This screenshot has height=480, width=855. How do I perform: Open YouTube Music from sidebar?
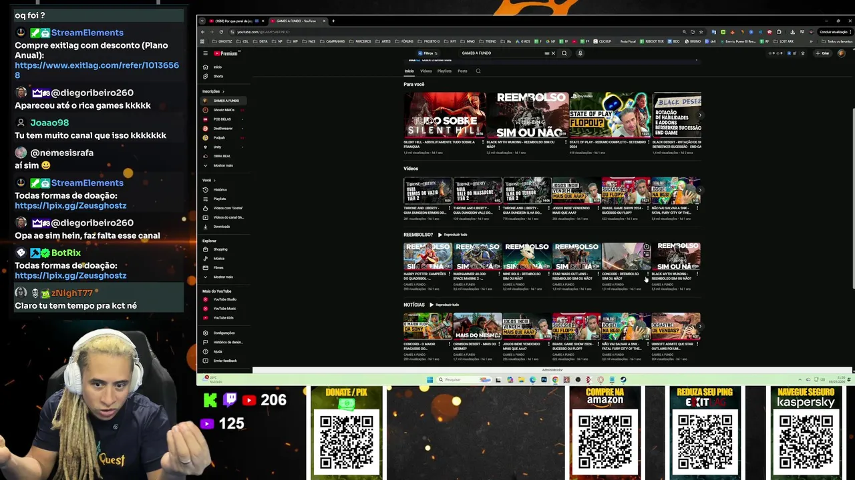(224, 309)
